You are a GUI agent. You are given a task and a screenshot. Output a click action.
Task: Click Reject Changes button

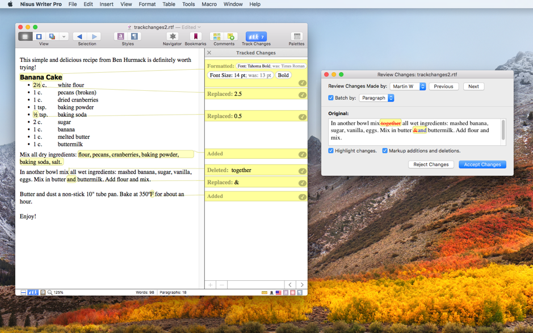tap(431, 165)
